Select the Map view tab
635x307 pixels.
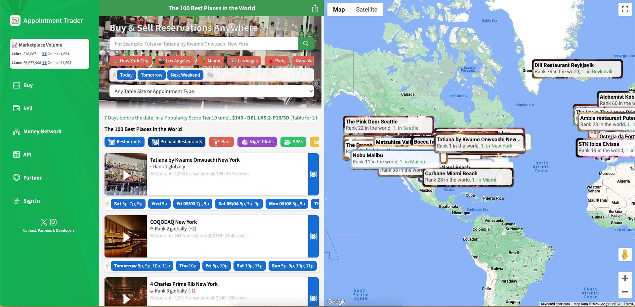point(339,9)
